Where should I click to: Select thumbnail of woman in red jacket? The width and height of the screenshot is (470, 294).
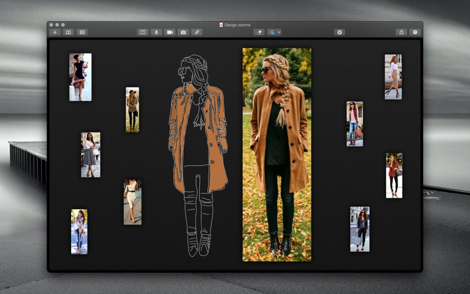[x=394, y=175]
